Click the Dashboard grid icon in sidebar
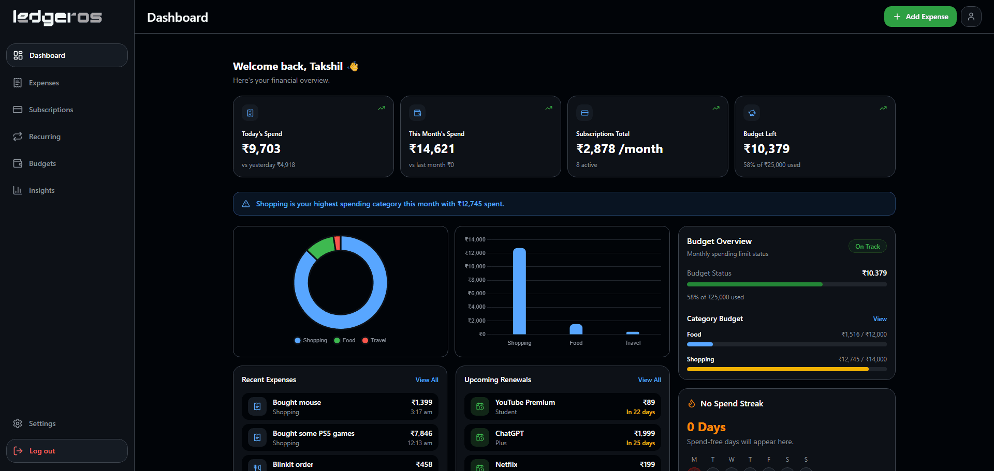 click(18, 55)
